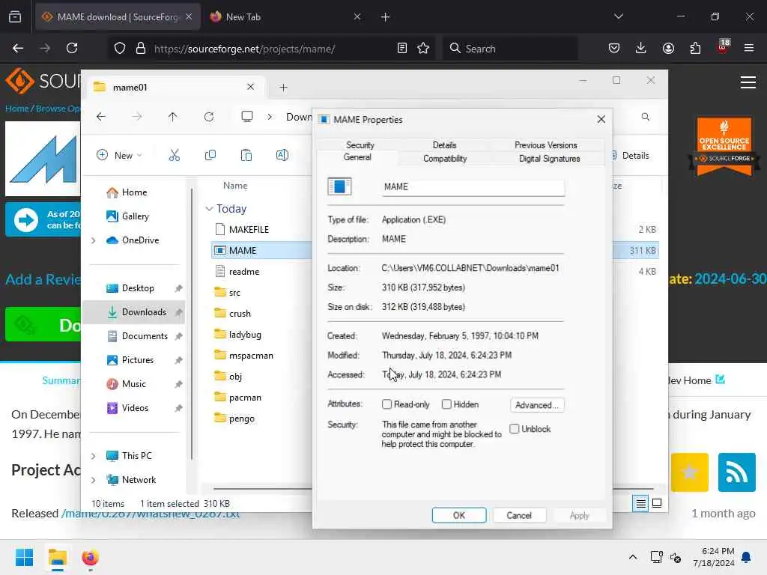Switch to large thumbnails view icon
Screen dimensions: 767x575
tap(657, 503)
